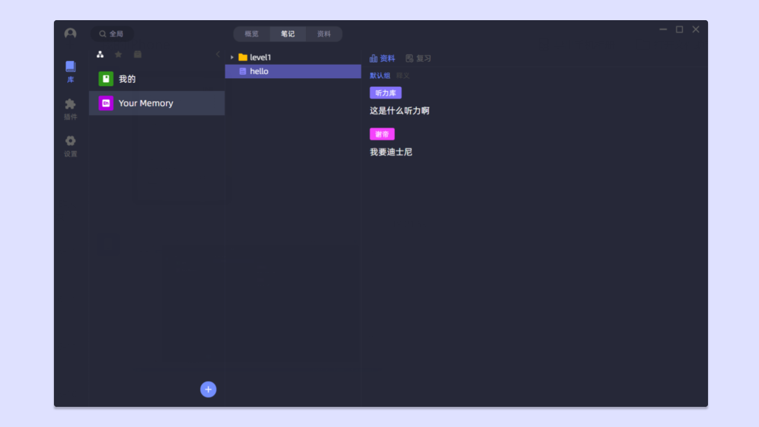Click the blue plus add button
This screenshot has height=427, width=759.
pos(208,389)
